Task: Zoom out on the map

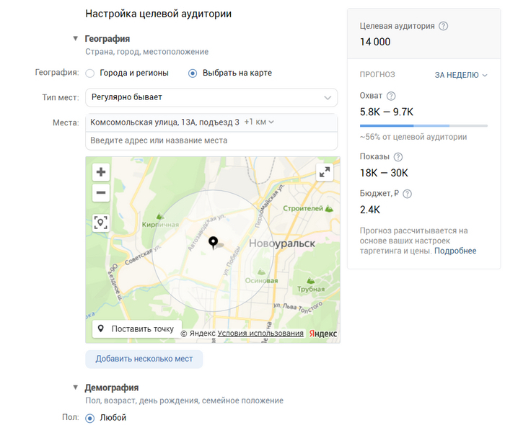Action: (x=101, y=193)
